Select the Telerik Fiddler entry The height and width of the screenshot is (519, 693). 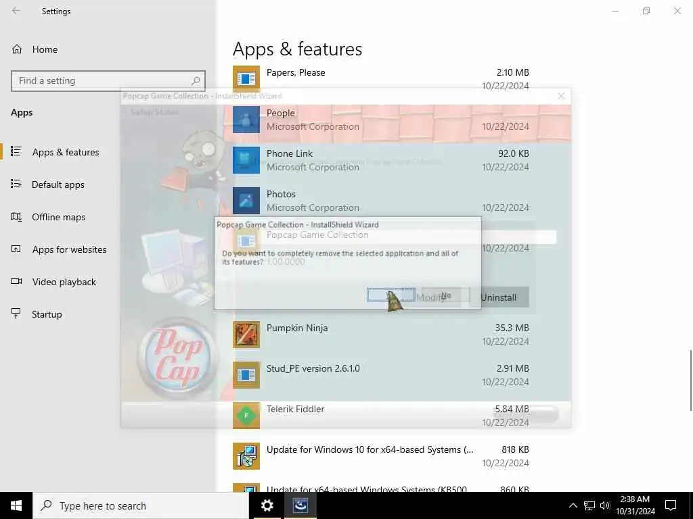tap(381, 416)
